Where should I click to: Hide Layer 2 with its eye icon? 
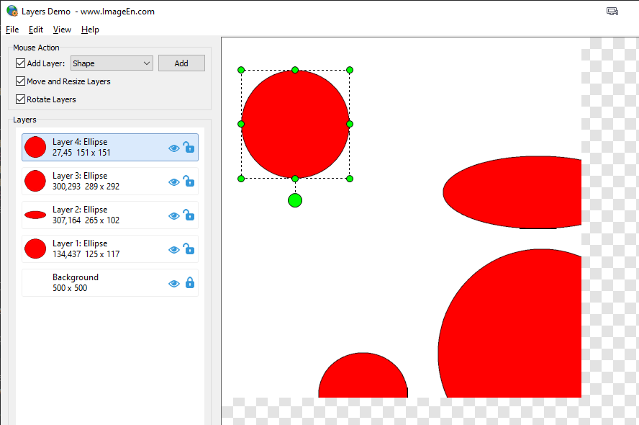174,216
